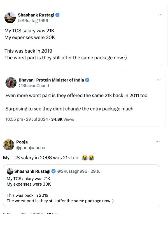Open the more options menu on Pooja's tweet
Image resolution: width=168 pixels, height=225 pixels.
tap(158, 142)
